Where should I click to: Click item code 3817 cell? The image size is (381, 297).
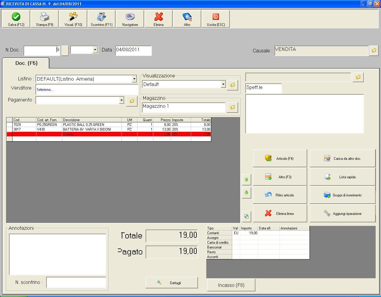tap(24, 129)
